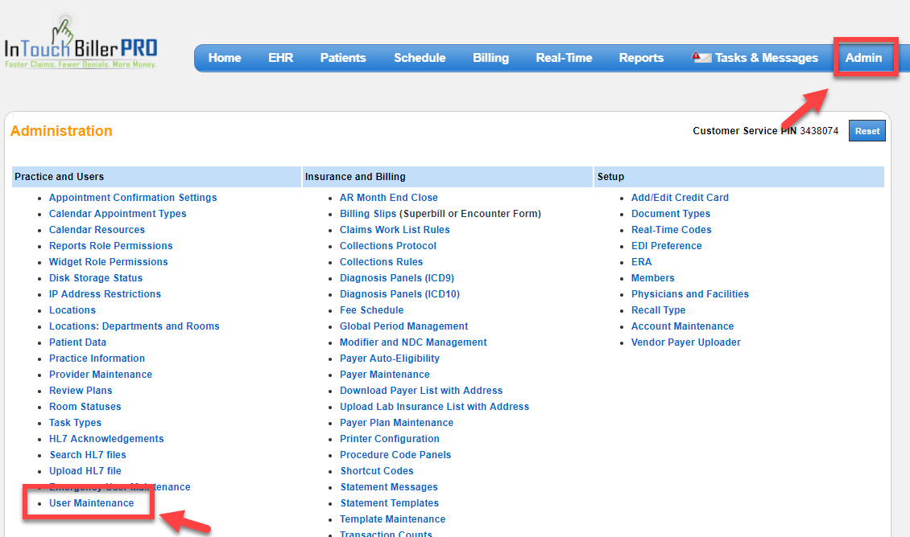Click the envelope alert icon in navbar

coord(701,58)
